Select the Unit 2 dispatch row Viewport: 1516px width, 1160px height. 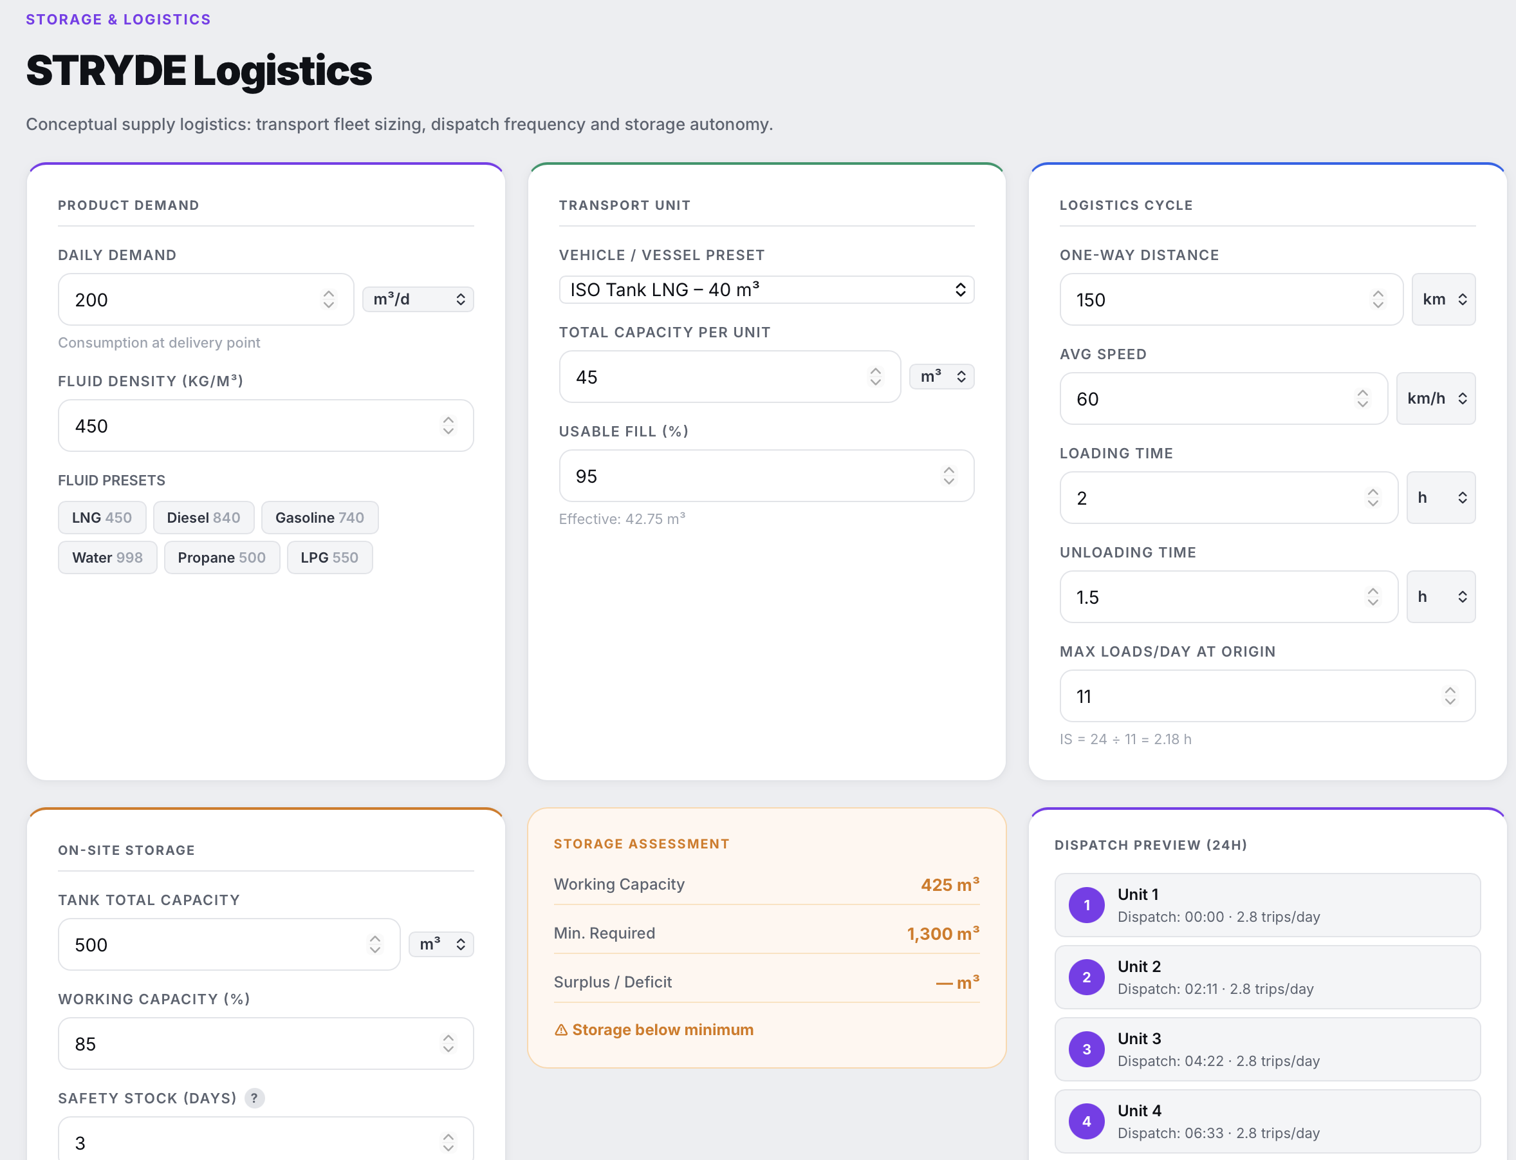pos(1267,977)
